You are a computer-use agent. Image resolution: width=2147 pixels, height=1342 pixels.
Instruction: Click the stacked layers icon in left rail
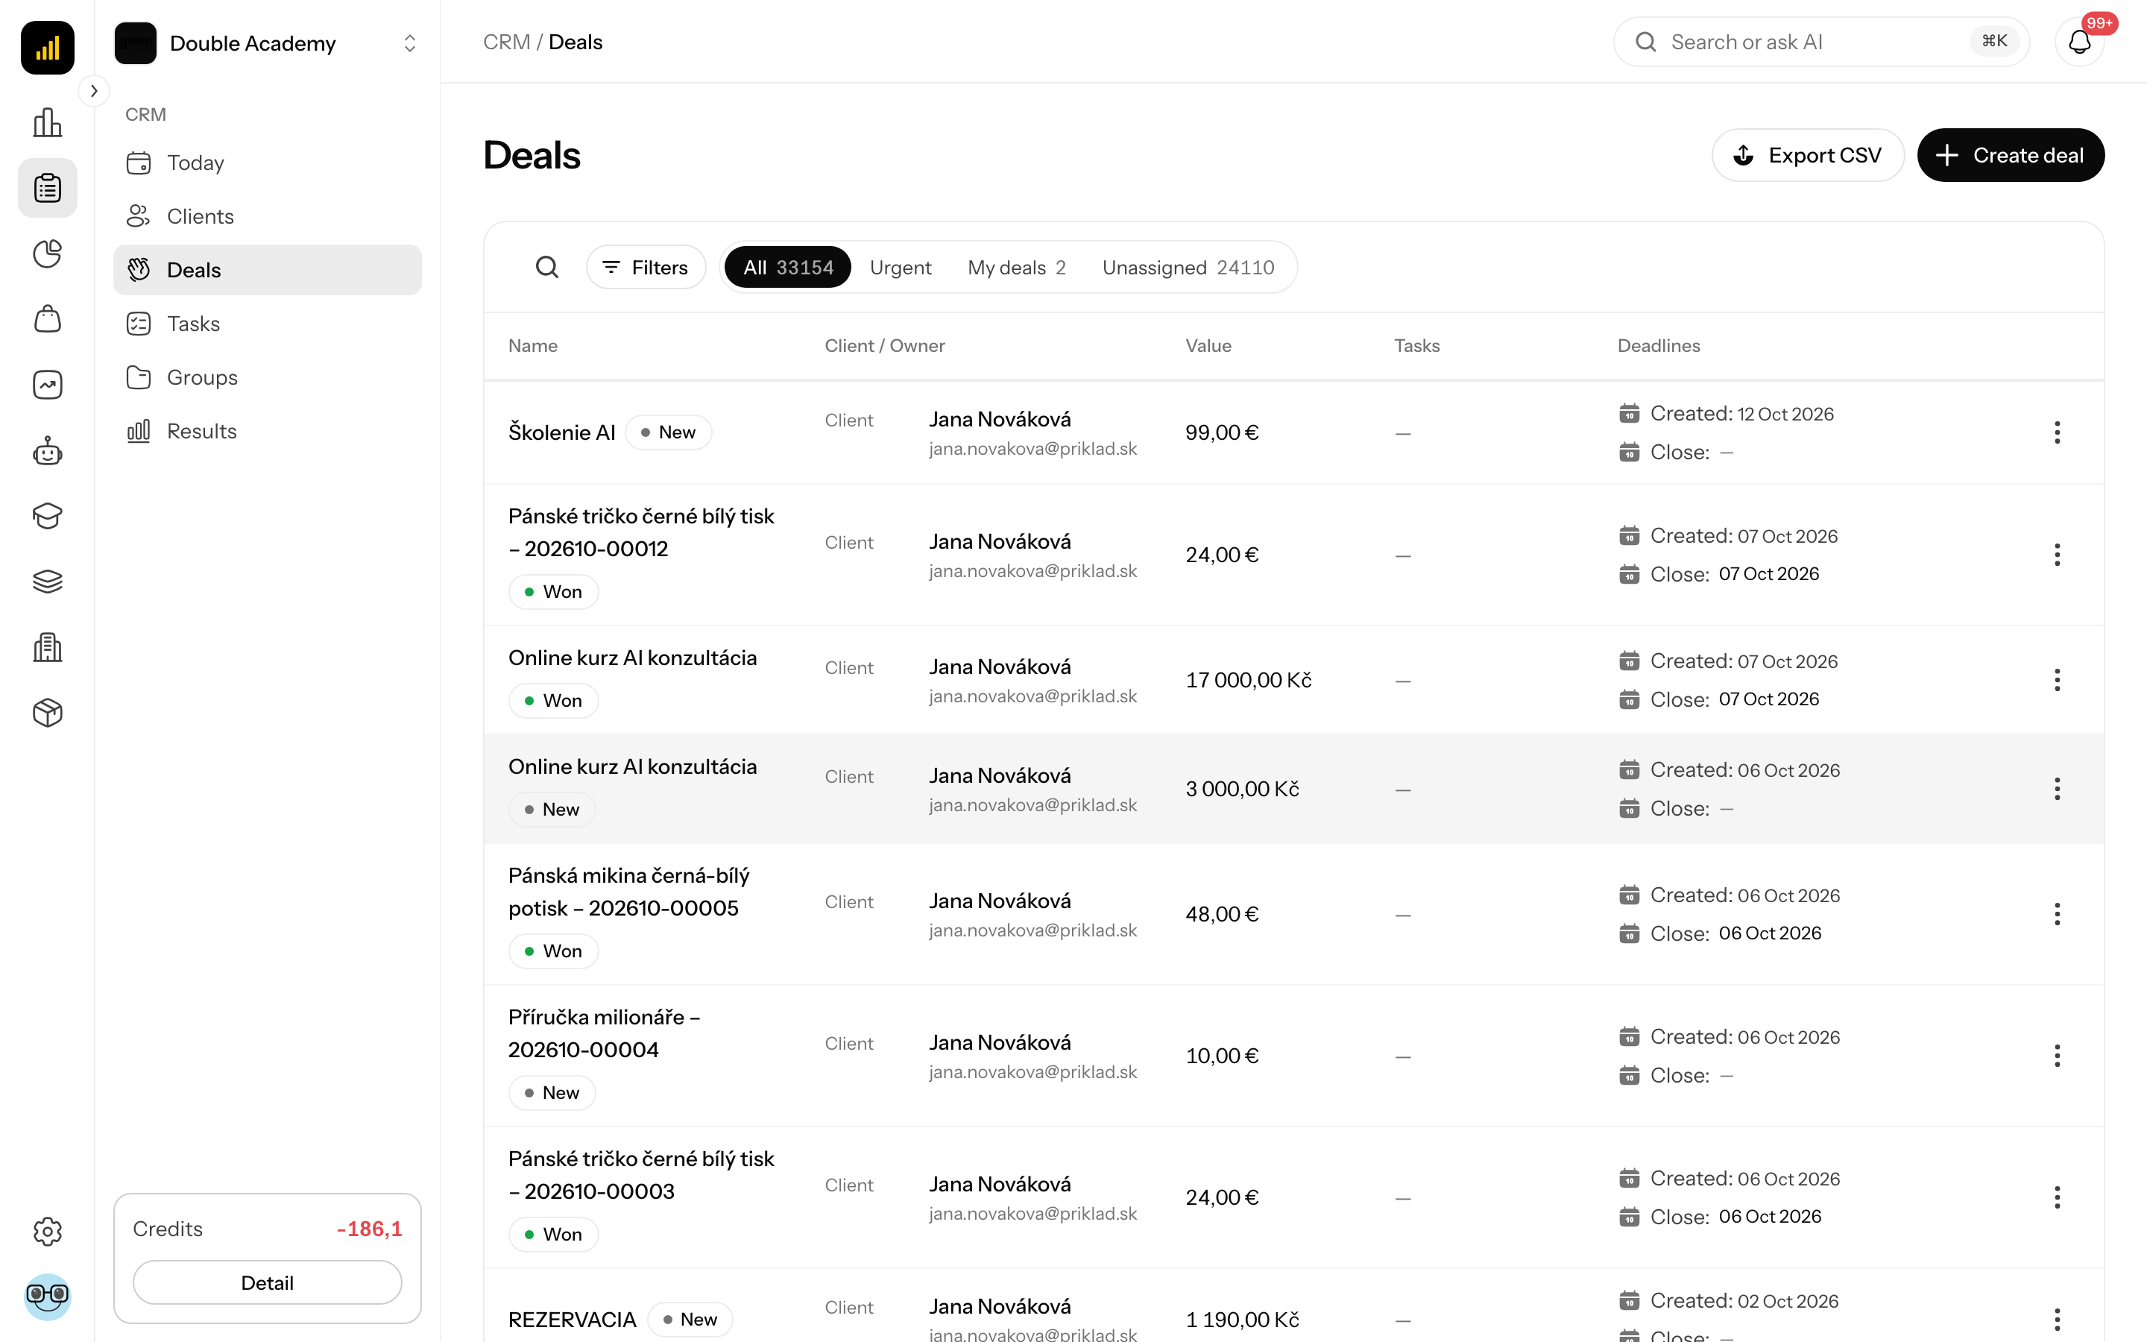47,582
